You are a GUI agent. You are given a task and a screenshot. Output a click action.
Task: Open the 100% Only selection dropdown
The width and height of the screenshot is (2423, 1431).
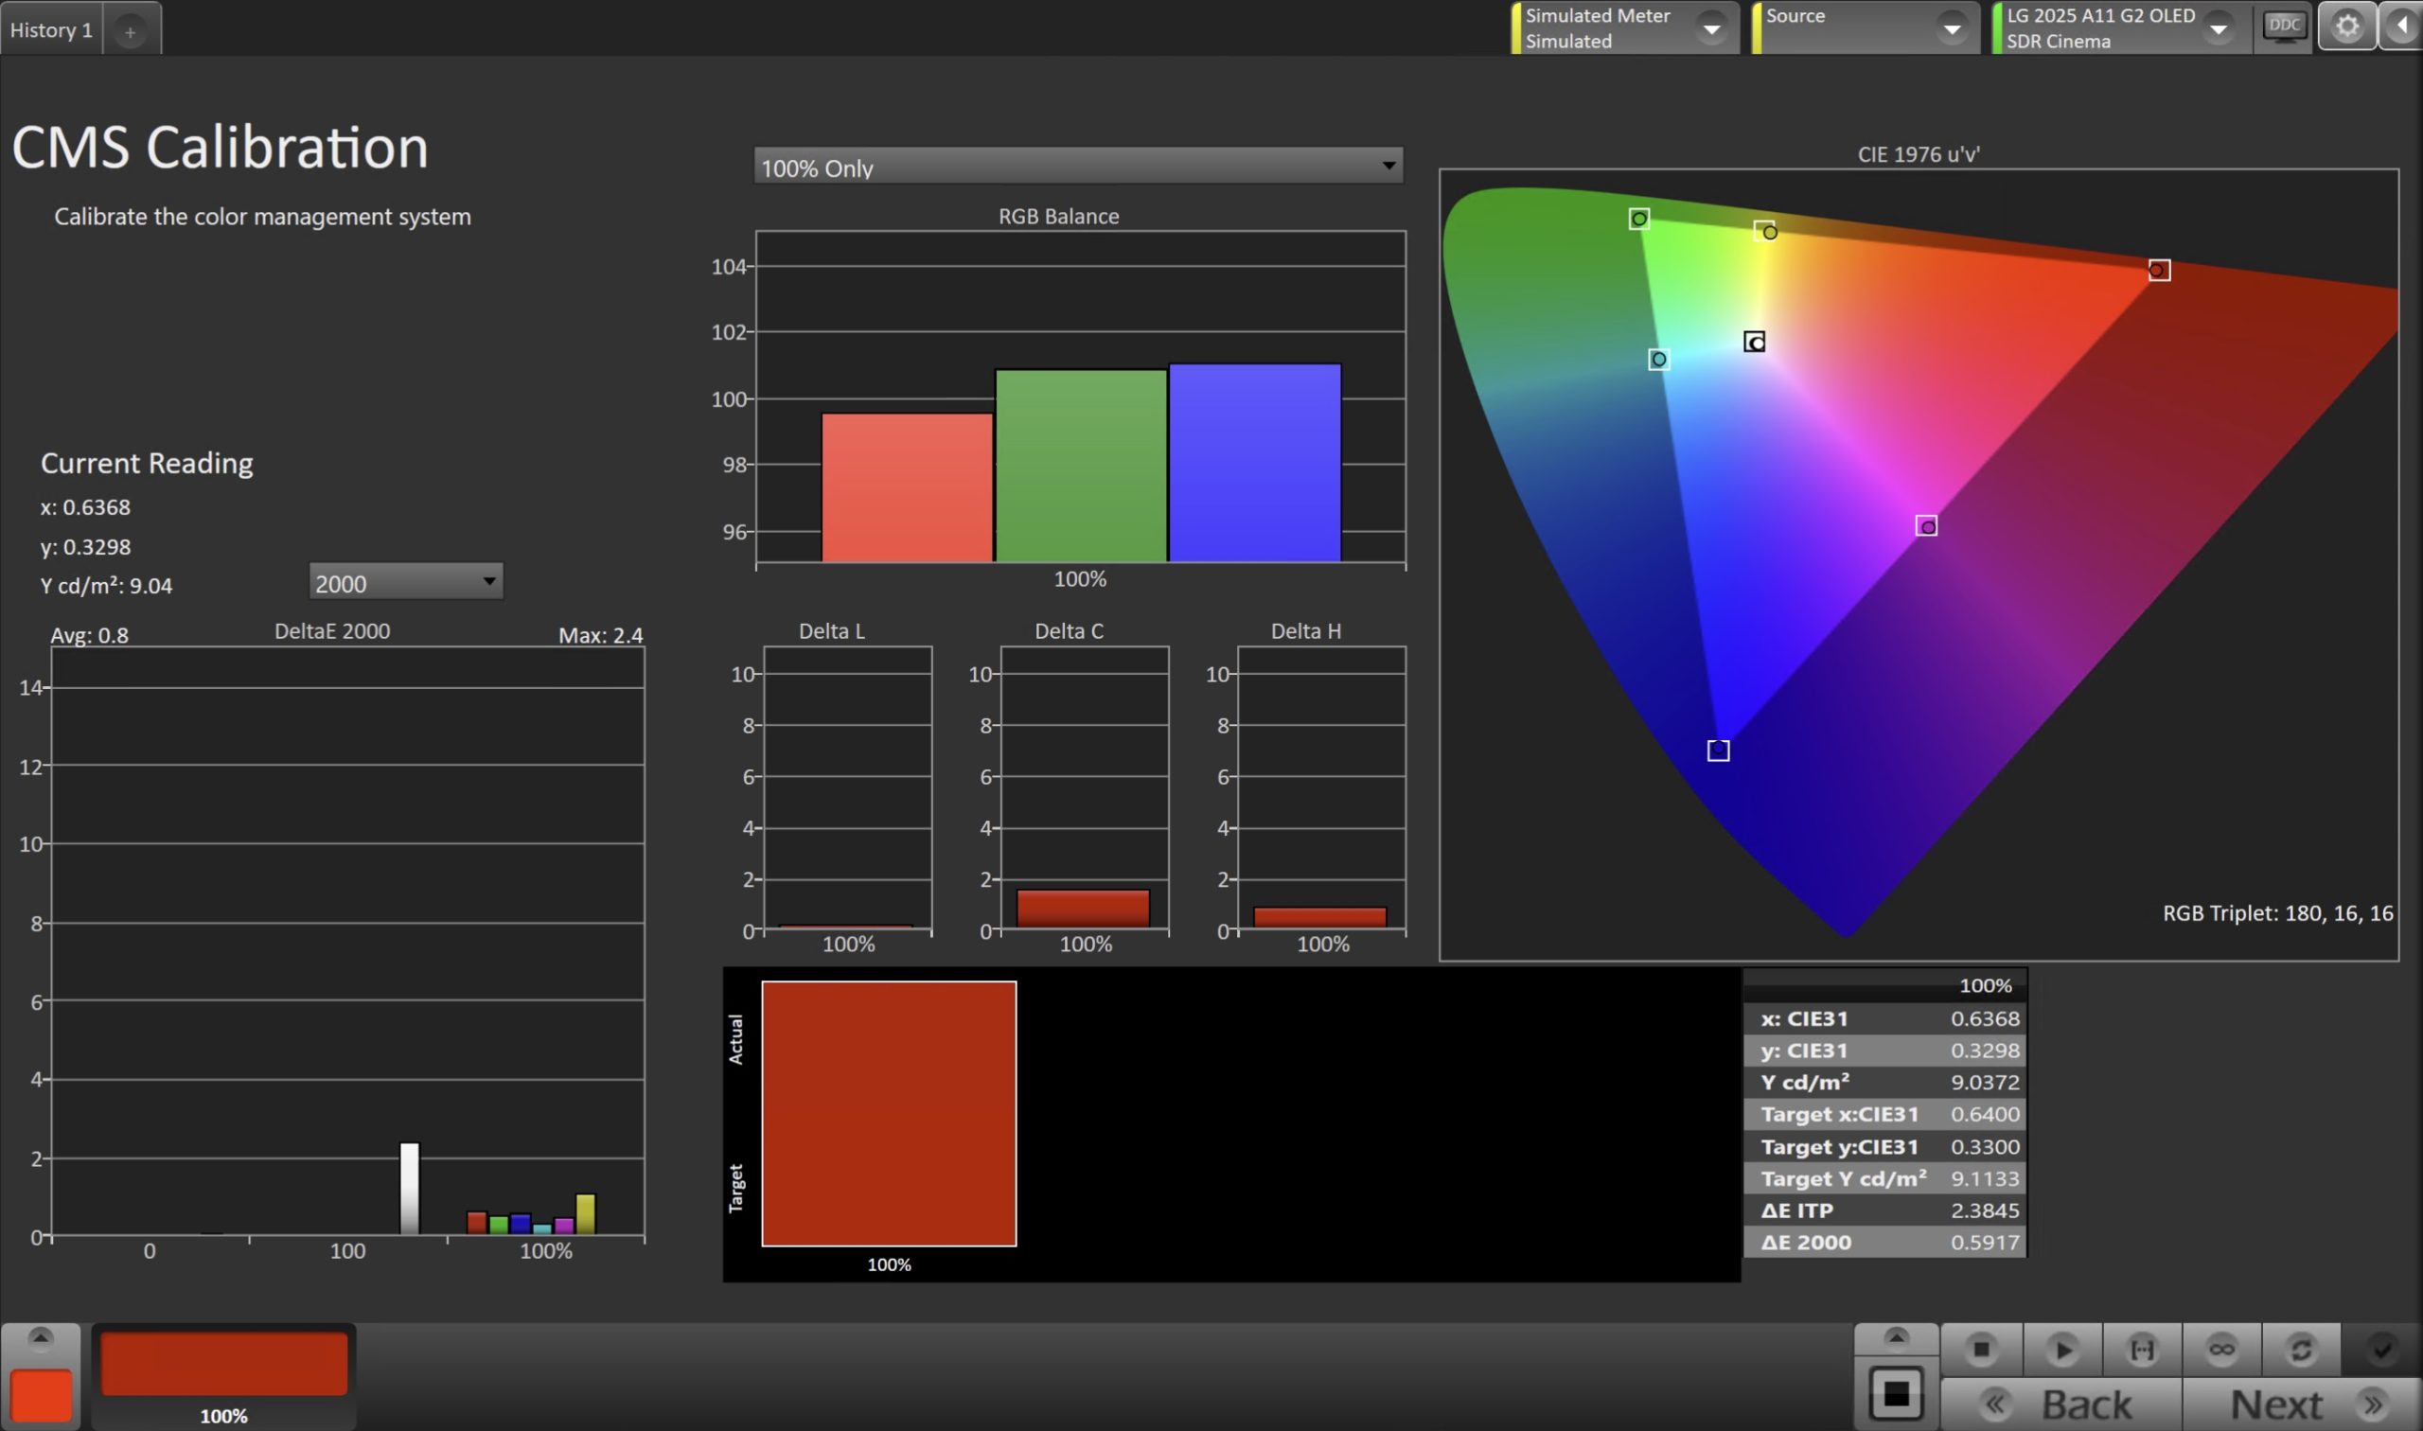pyautogui.click(x=1078, y=167)
